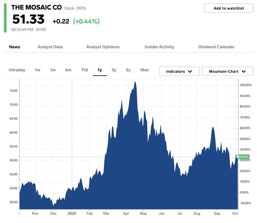Screen dimensions: 257x223
Task: Click the 80.00% right axis label
Action: point(245,107)
